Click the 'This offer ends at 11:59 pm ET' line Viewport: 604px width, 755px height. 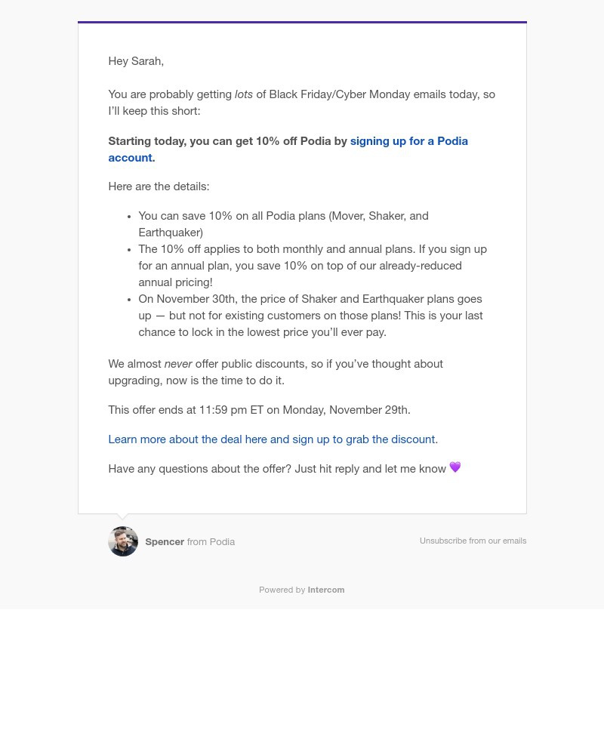(259, 410)
